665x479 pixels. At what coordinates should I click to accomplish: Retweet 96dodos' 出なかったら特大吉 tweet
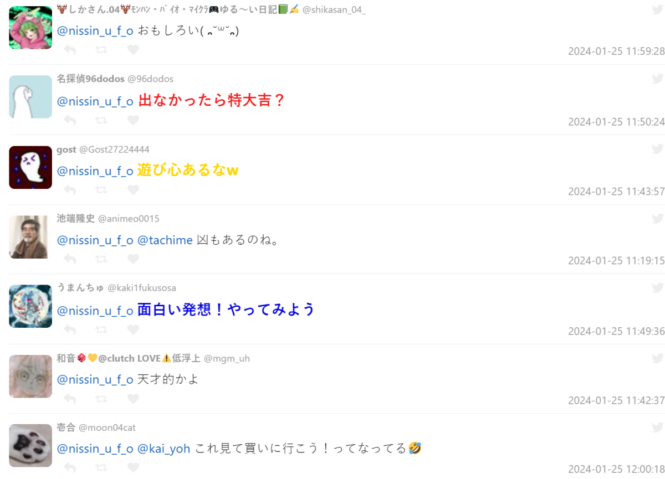(x=101, y=120)
